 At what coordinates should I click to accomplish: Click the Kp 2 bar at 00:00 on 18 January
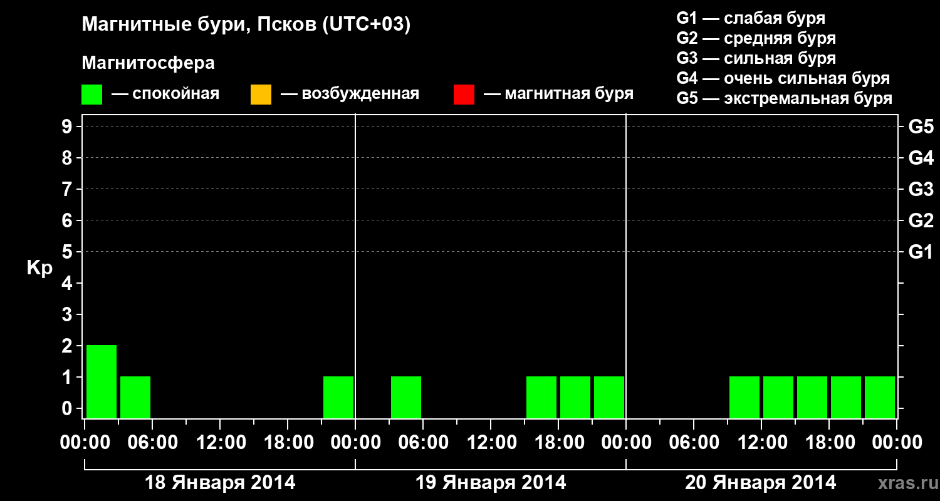pos(102,381)
